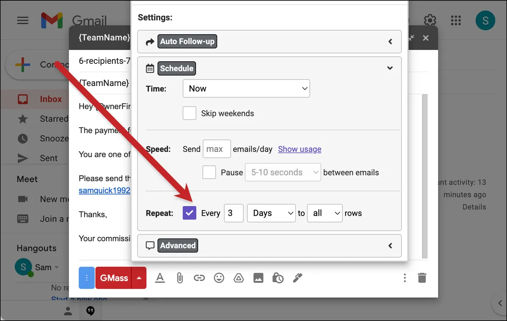Open the Snoozed folder label
The image size is (507, 321).
coord(54,139)
